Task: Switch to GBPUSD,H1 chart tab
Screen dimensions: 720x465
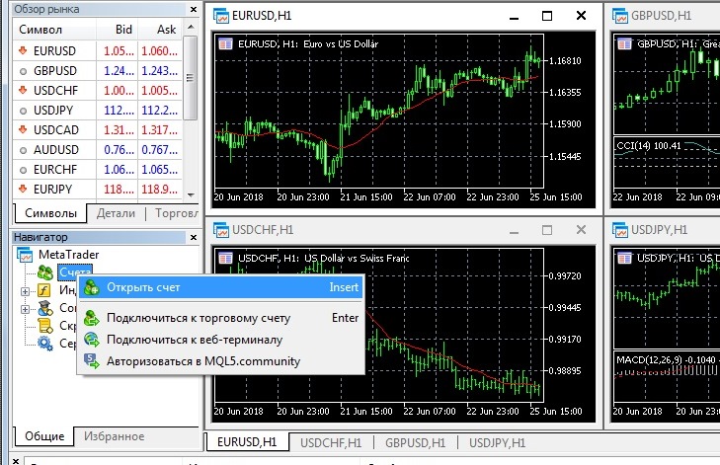Action: (415, 443)
